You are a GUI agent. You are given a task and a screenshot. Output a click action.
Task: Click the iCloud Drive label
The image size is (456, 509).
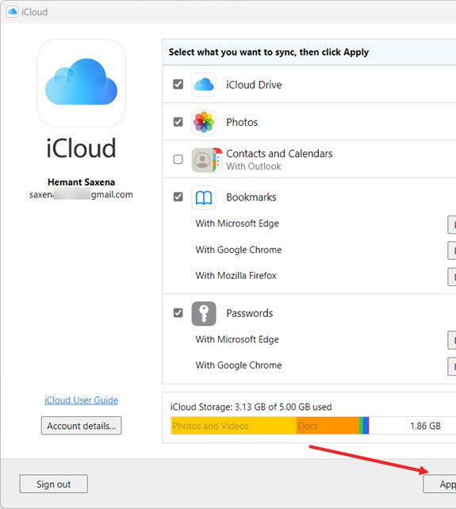click(254, 85)
